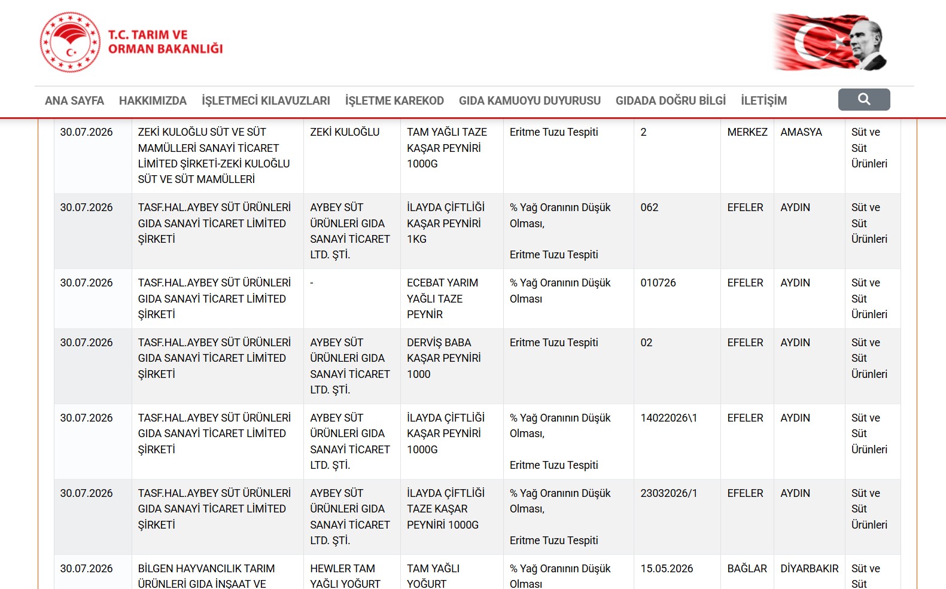Select the company name in batch 23032026/1 row
The width and height of the screenshot is (946, 589).
pyautogui.click(x=214, y=509)
